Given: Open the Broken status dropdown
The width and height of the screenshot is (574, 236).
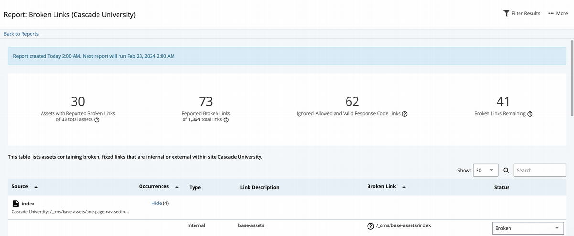Looking at the screenshot, I should pyautogui.click(x=528, y=228).
